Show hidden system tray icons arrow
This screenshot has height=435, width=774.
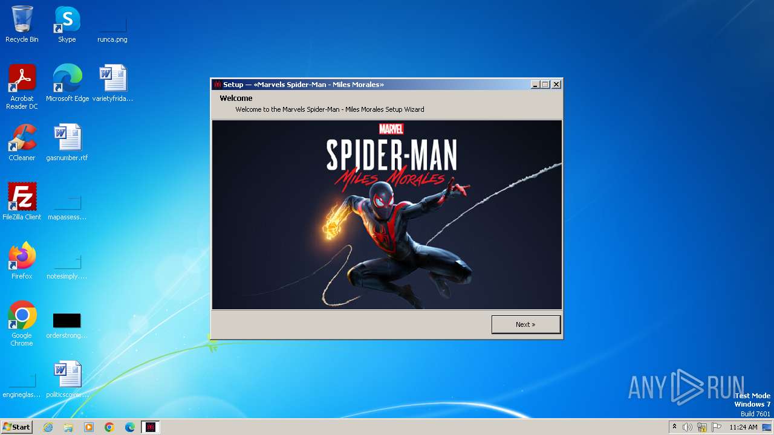click(x=674, y=427)
